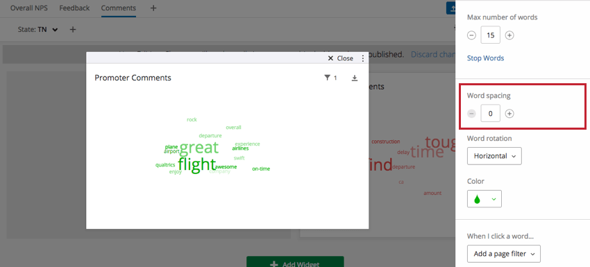Increase the word spacing value
590x267 pixels.
(509, 114)
